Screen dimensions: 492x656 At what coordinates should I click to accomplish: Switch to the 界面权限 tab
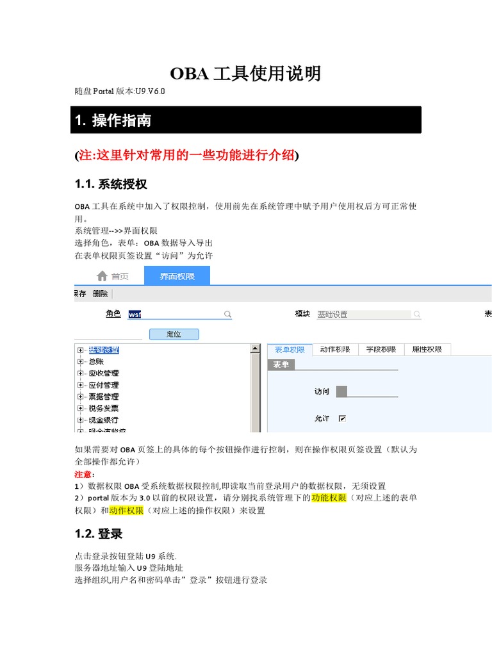(177, 276)
